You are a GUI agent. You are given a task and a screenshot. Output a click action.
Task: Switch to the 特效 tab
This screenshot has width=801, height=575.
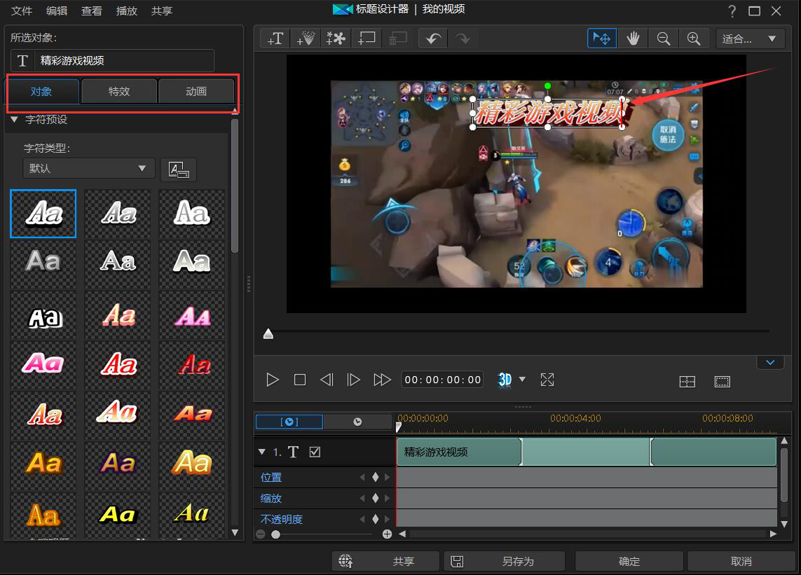119,92
